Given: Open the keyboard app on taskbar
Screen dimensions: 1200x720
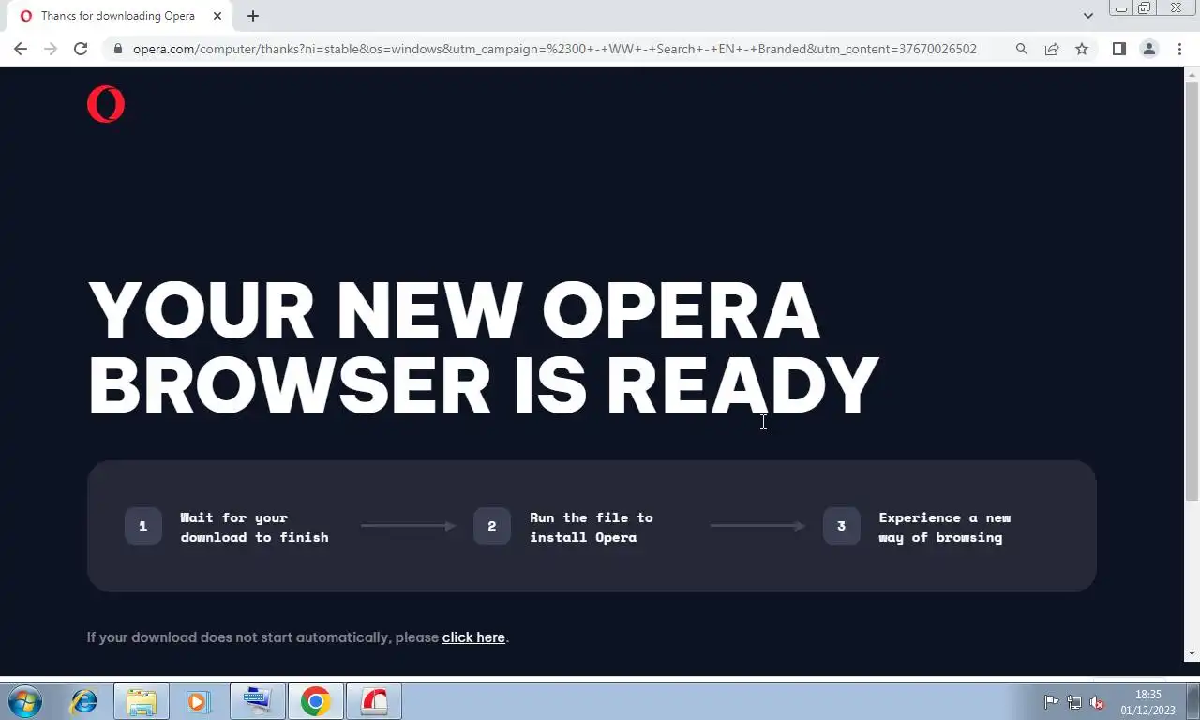Looking at the screenshot, I should click(256, 701).
